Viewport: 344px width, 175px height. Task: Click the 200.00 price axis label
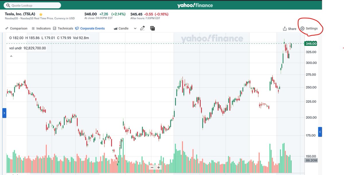(x=311, y=117)
